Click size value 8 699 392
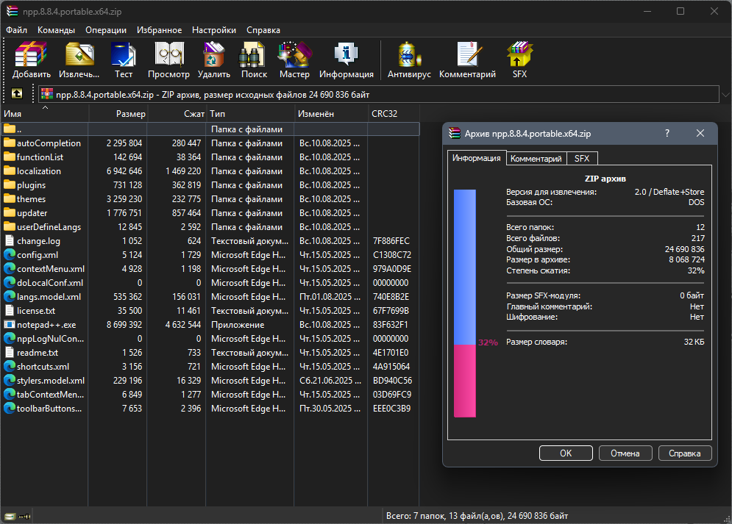The width and height of the screenshot is (732, 524). pyautogui.click(x=124, y=325)
